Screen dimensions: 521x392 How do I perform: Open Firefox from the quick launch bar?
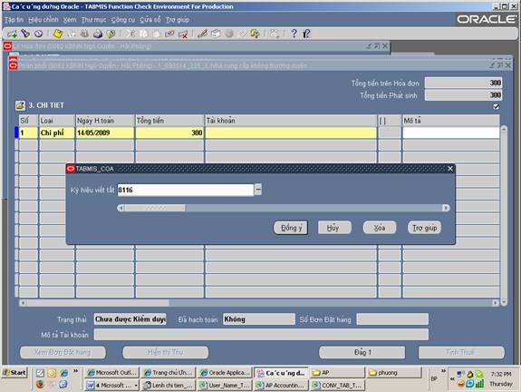pyautogui.click(x=40, y=385)
